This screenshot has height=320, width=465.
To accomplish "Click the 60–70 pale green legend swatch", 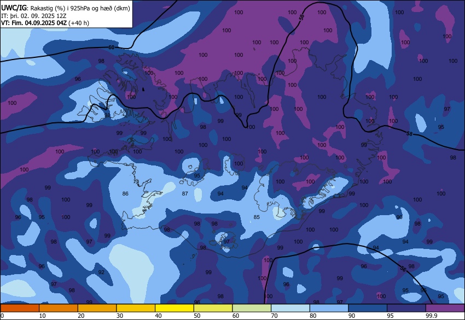I will coord(252,308).
